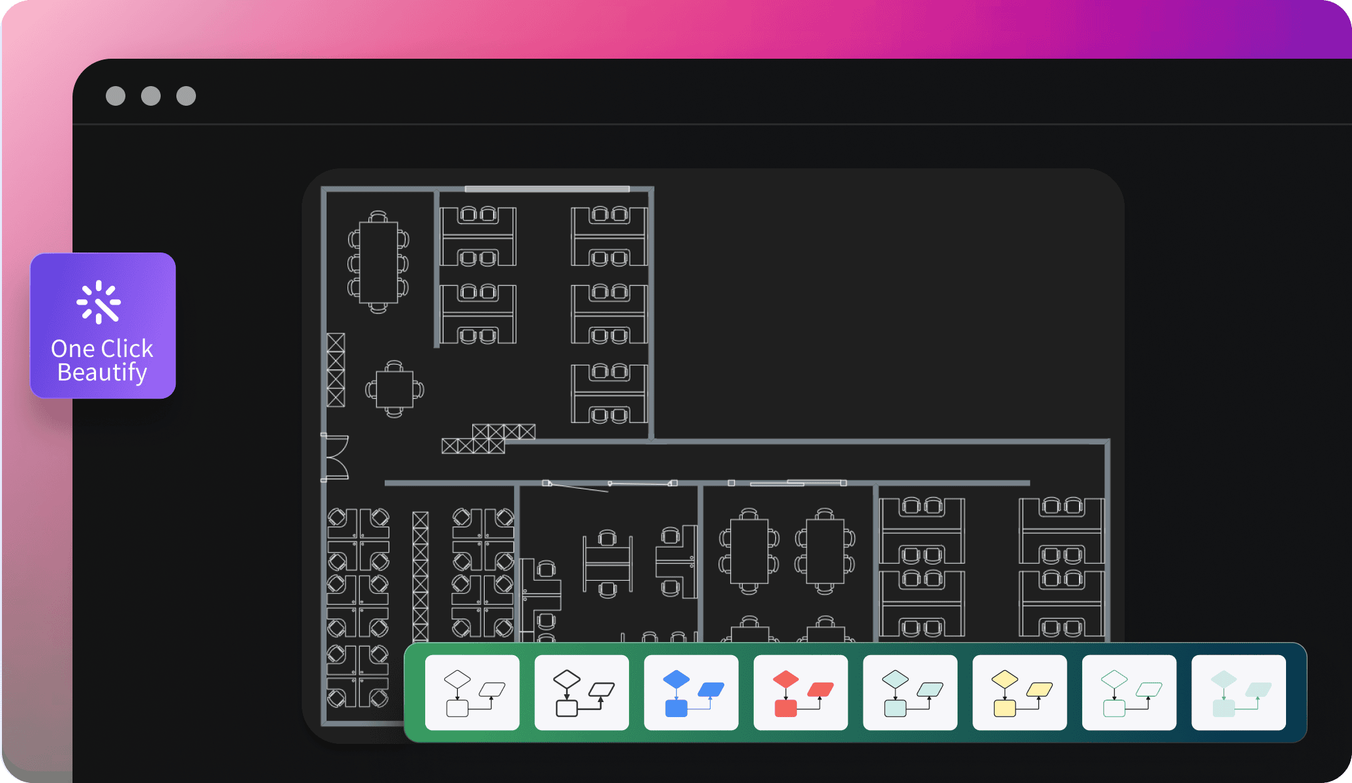Expand the beautify options badge

click(x=103, y=326)
